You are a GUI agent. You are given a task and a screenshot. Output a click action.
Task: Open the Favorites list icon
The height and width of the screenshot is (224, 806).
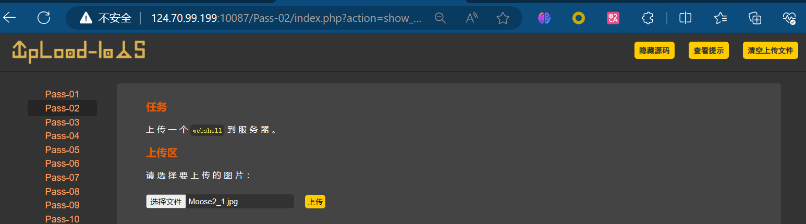pyautogui.click(x=720, y=18)
